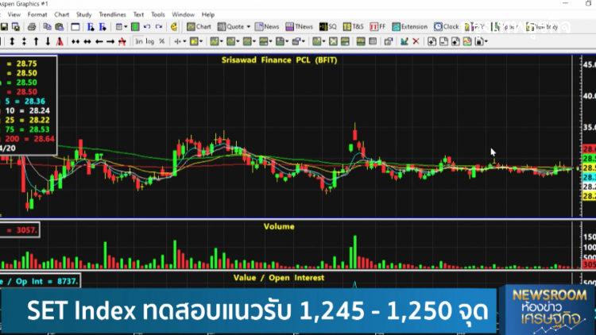Click the Op Int = 8737 value box
The image size is (596, 335).
[40, 282]
